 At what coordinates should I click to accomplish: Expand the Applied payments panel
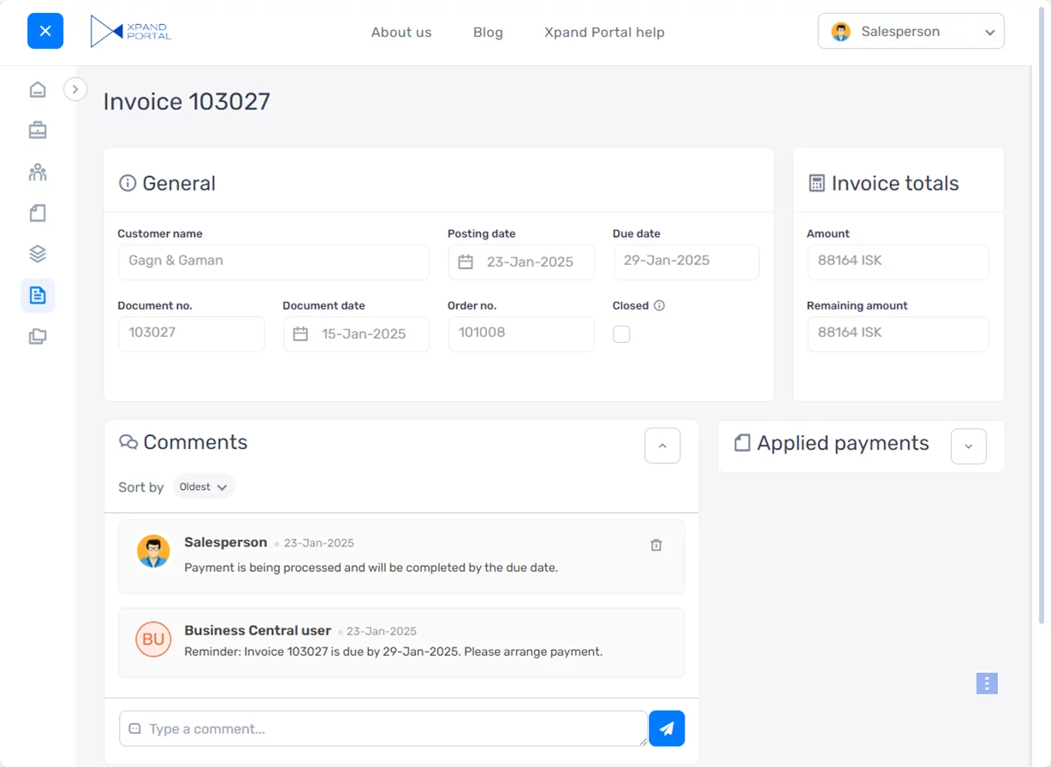point(968,446)
